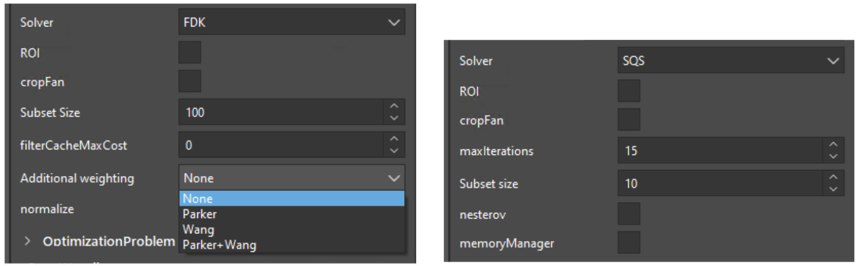The height and width of the screenshot is (266, 861).
Task: Toggle ROI checkbox in FDK panel
Action: (x=190, y=52)
